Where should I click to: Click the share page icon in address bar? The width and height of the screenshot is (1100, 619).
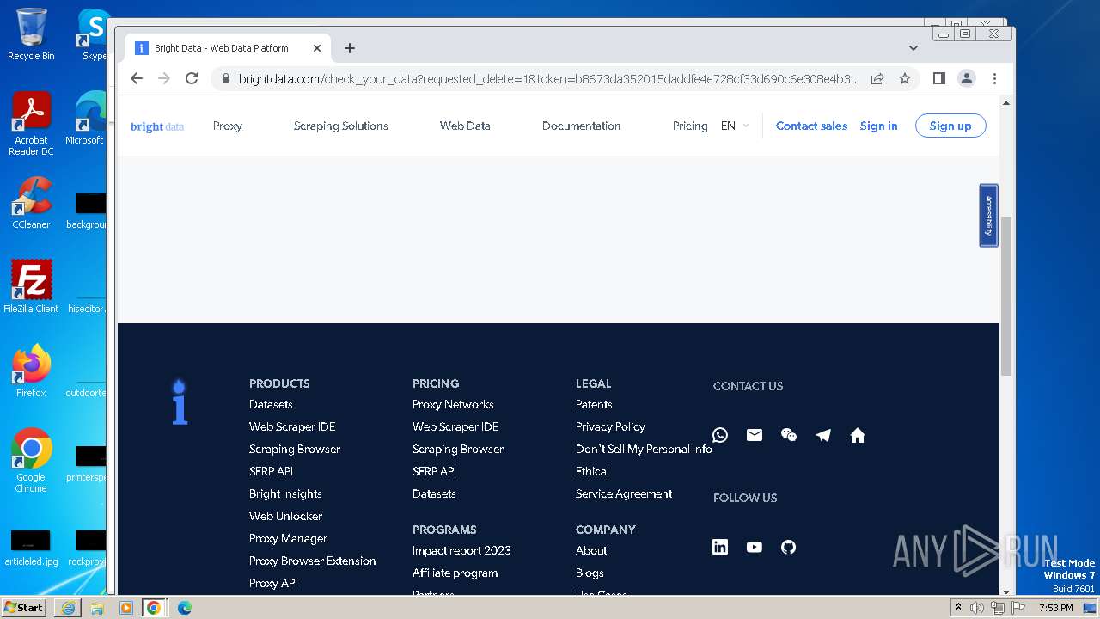point(877,78)
